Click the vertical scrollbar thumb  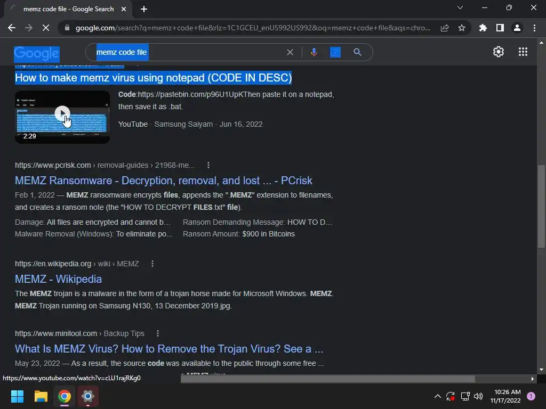click(541, 206)
